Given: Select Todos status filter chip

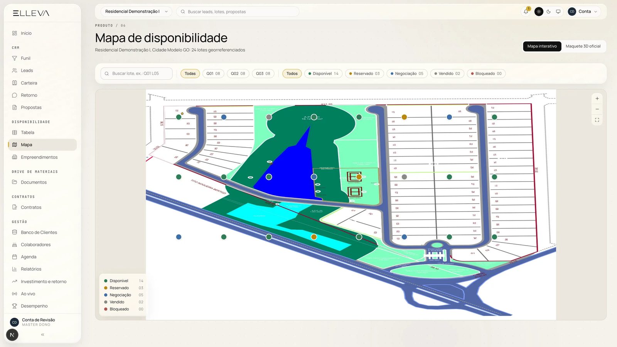Looking at the screenshot, I should click(x=292, y=74).
